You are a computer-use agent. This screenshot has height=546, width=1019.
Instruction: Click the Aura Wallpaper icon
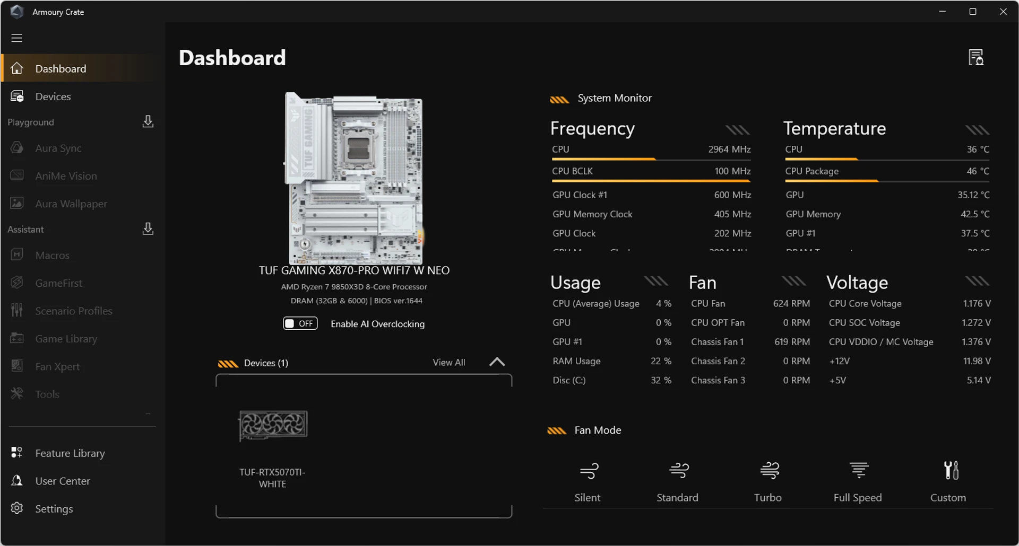(17, 203)
